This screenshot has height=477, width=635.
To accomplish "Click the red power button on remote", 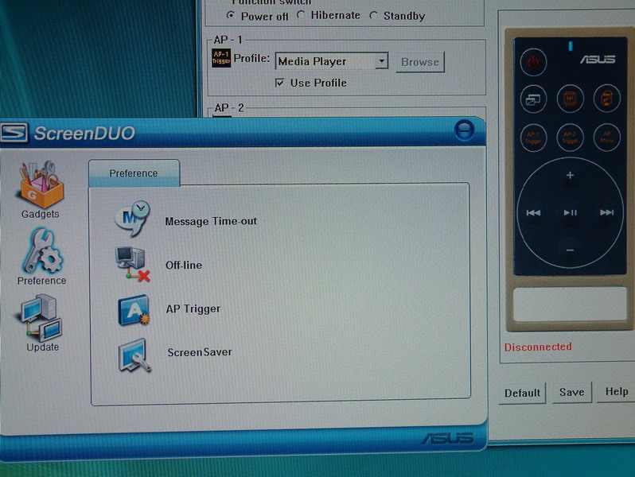I will pyautogui.click(x=533, y=62).
